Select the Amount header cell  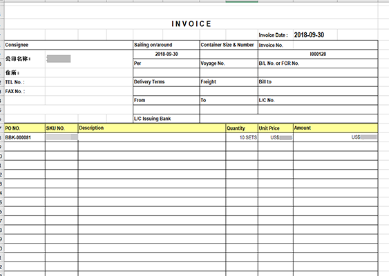point(335,128)
